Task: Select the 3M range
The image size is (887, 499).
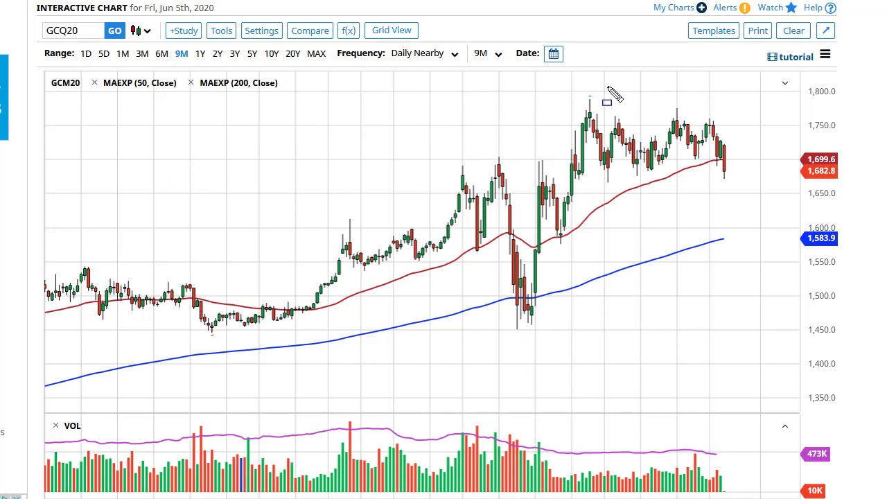Action: pos(142,53)
